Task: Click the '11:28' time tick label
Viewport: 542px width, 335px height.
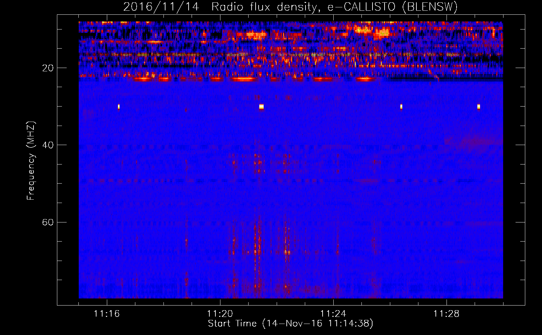Action: tap(447, 314)
